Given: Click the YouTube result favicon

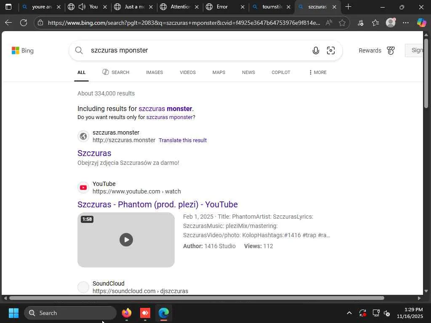Looking at the screenshot, I should 83,188.
